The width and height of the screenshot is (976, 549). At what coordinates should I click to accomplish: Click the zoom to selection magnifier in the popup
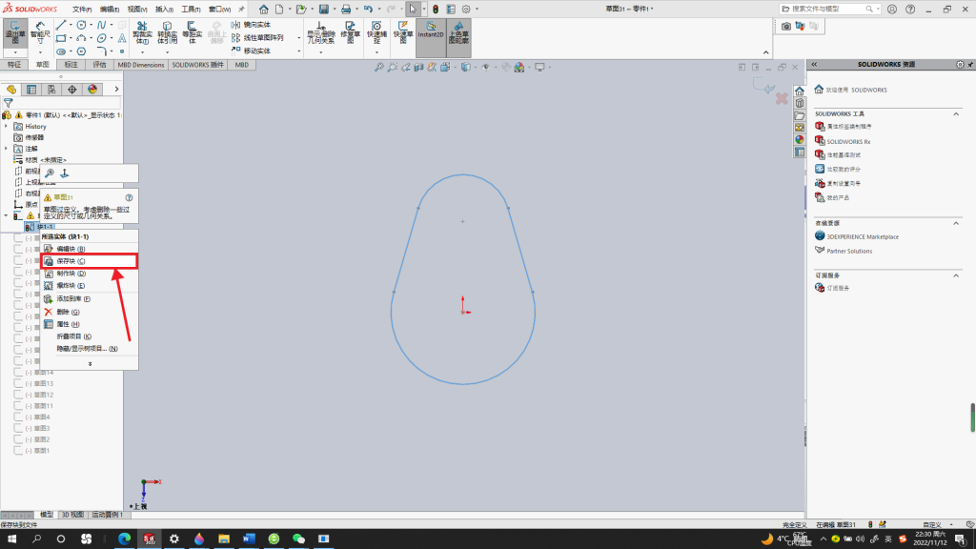(x=50, y=173)
